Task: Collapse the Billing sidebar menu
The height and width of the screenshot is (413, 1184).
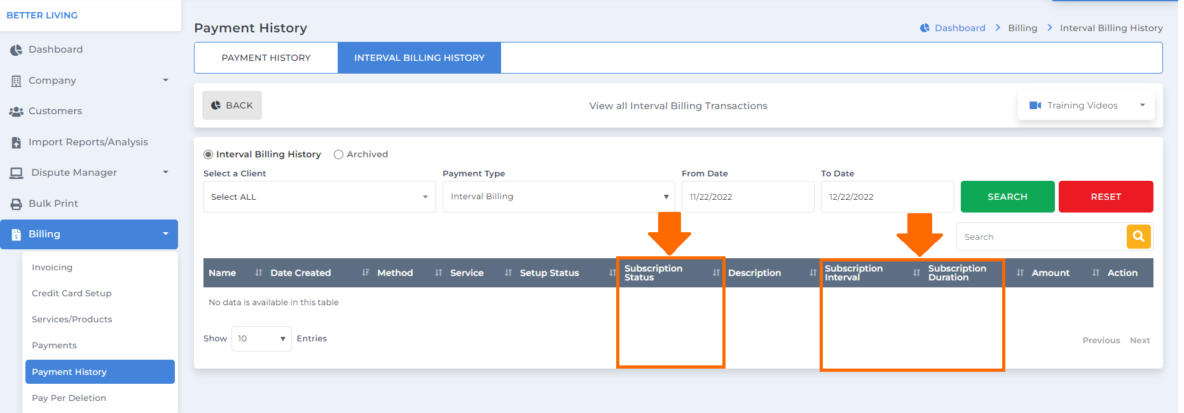Action: (165, 234)
